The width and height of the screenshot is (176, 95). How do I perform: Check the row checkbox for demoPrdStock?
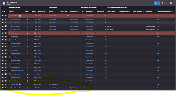(x=3, y=57)
